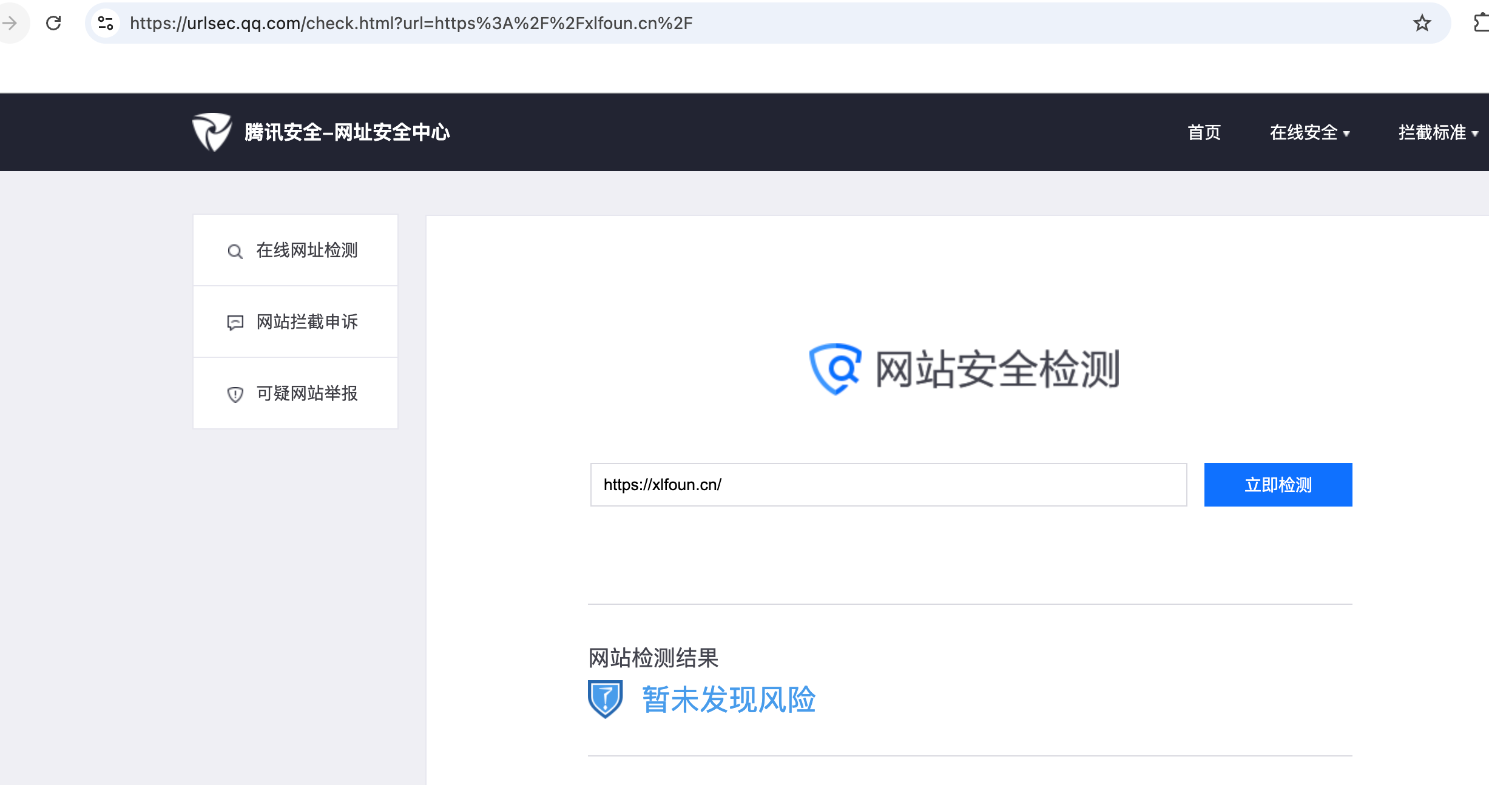1489x785 pixels.
Task: Open site info icon in address bar
Action: pyautogui.click(x=106, y=23)
